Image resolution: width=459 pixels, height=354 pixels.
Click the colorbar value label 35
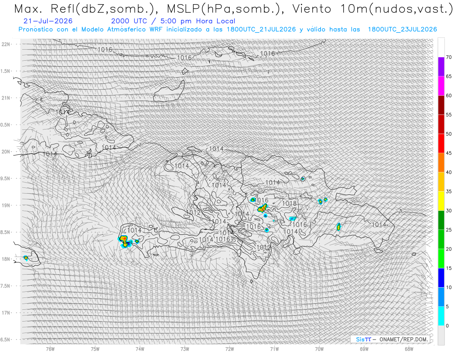click(449, 191)
